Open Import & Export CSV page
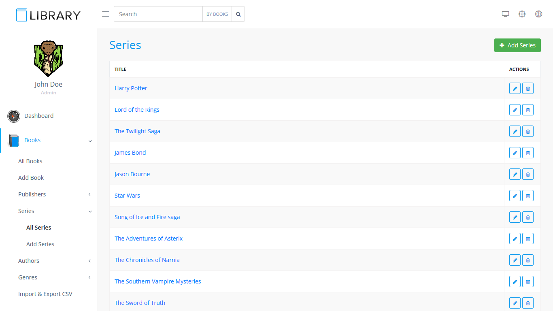Screen dimensions: 553x311 pyautogui.click(x=45, y=294)
